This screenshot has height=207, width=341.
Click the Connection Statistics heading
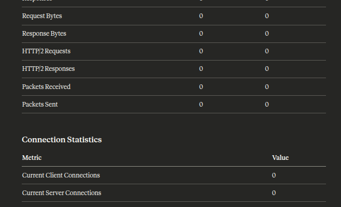coord(62,140)
